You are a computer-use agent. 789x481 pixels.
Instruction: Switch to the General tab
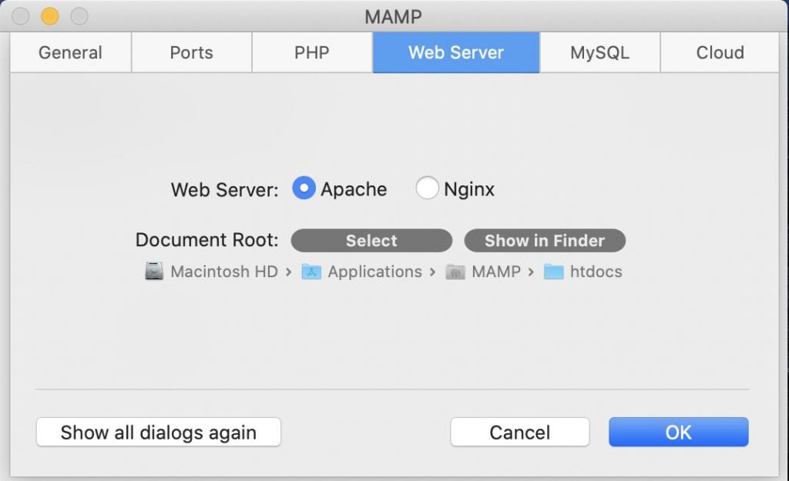[70, 53]
